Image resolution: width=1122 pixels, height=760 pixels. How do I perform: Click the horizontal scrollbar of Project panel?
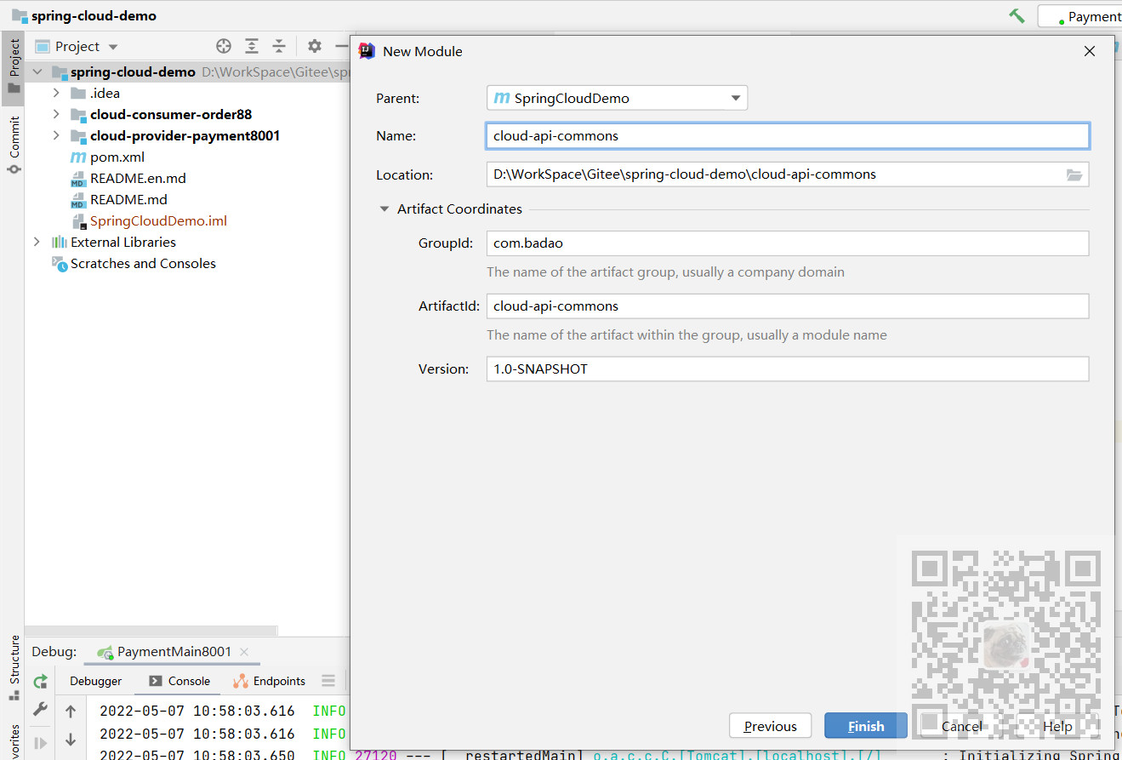(151, 631)
